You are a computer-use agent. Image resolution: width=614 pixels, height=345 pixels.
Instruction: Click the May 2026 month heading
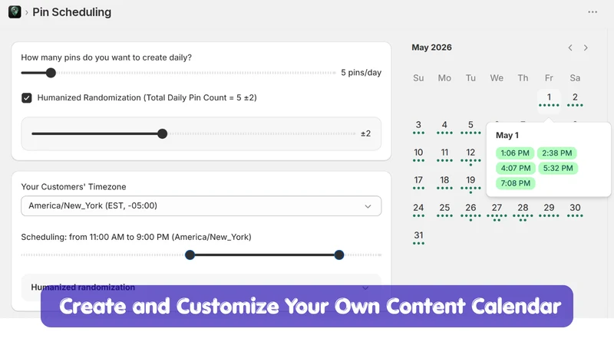[x=431, y=48]
